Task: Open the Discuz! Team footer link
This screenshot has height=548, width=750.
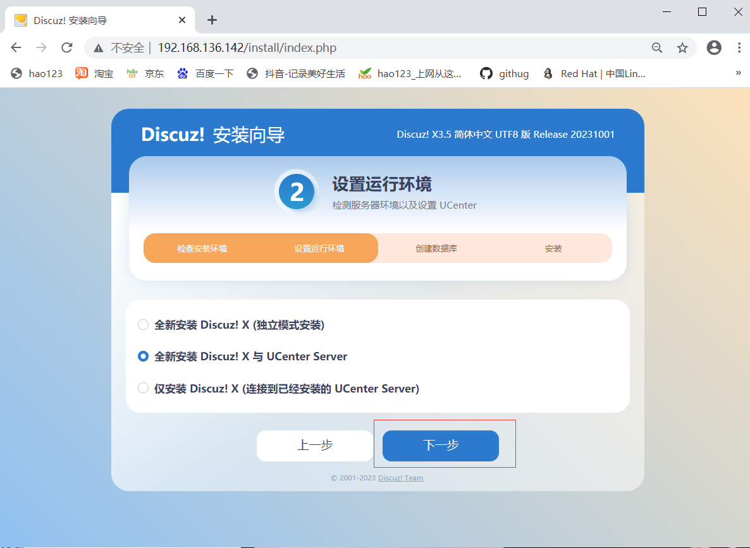Action: (x=400, y=478)
